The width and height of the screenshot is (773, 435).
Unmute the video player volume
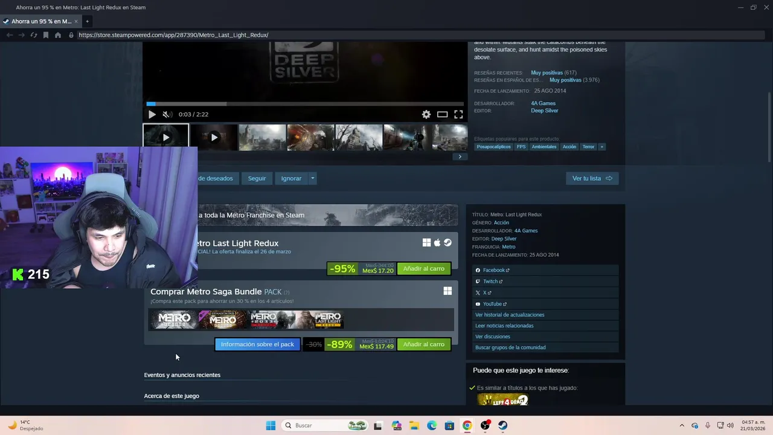click(167, 114)
